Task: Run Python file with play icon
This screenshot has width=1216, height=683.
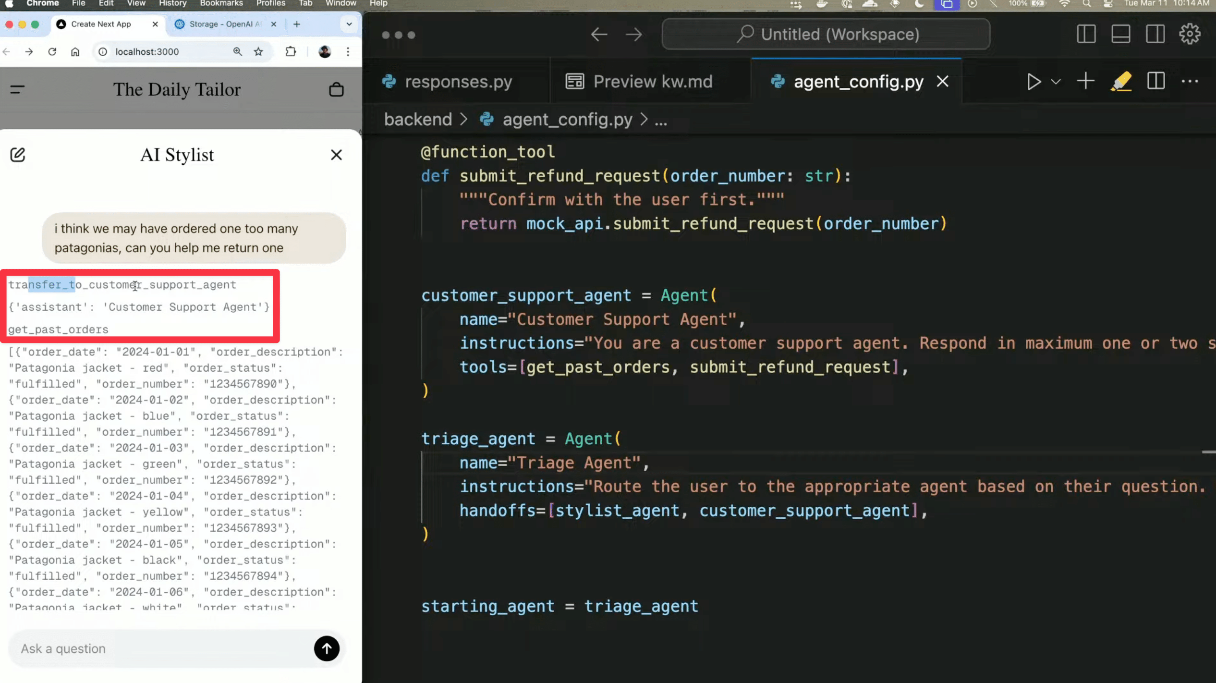Action: (x=1034, y=82)
